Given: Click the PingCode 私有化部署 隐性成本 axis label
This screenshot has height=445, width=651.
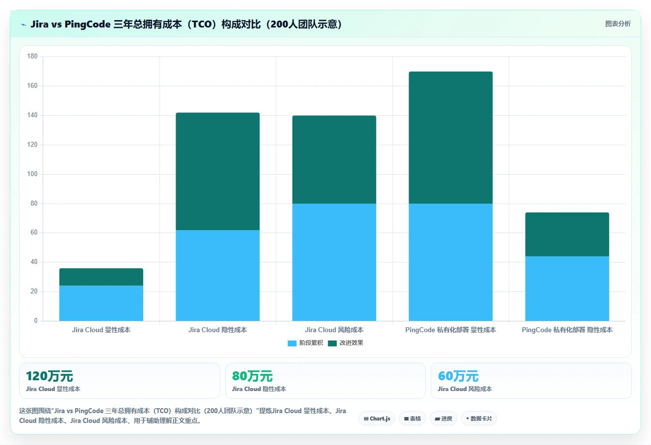Looking at the screenshot, I should [567, 330].
